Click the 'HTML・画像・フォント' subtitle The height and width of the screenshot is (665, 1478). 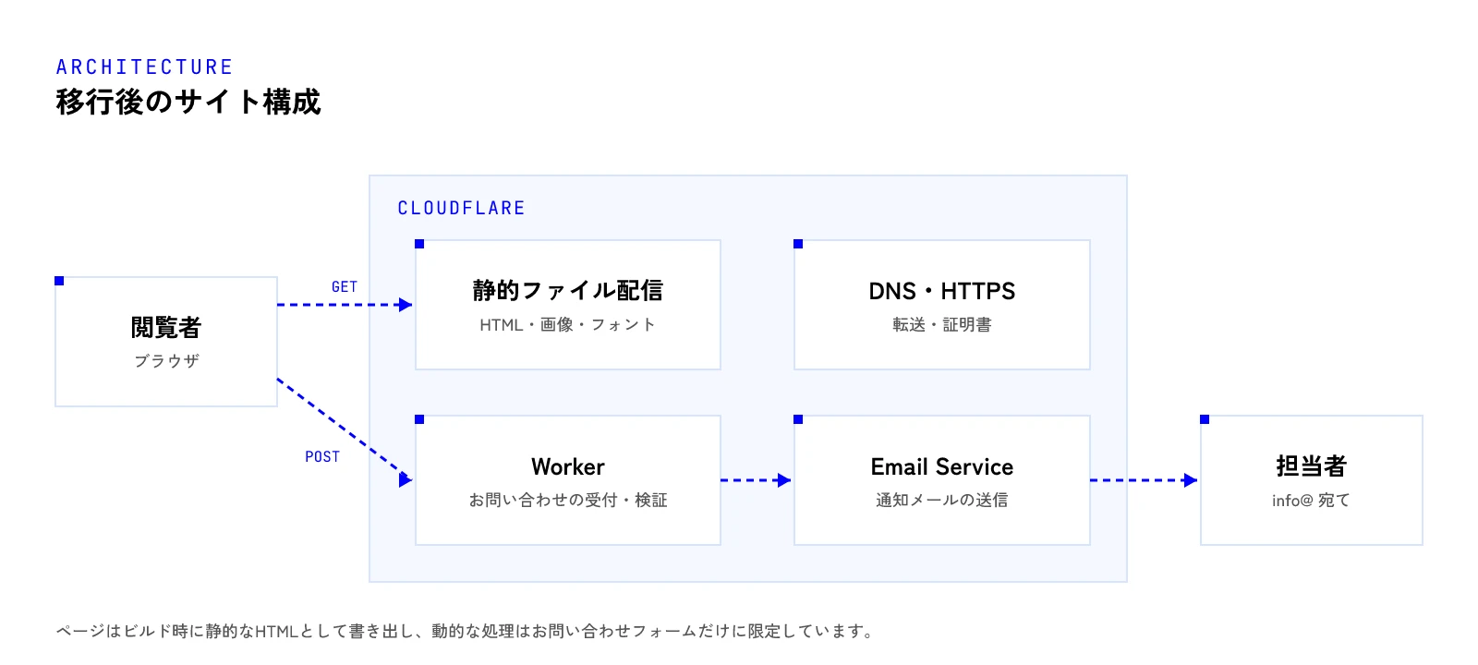click(x=568, y=325)
